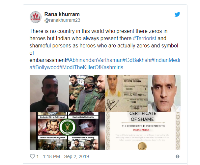Open the bald man in white shirt photo
This screenshot has width=200, height=165.
(164, 93)
